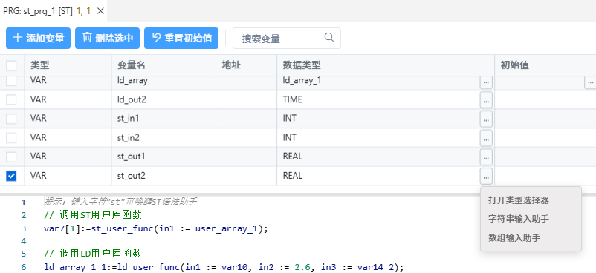Open data type options for ld_out2 TIME
The image size is (596, 273).
click(x=486, y=100)
